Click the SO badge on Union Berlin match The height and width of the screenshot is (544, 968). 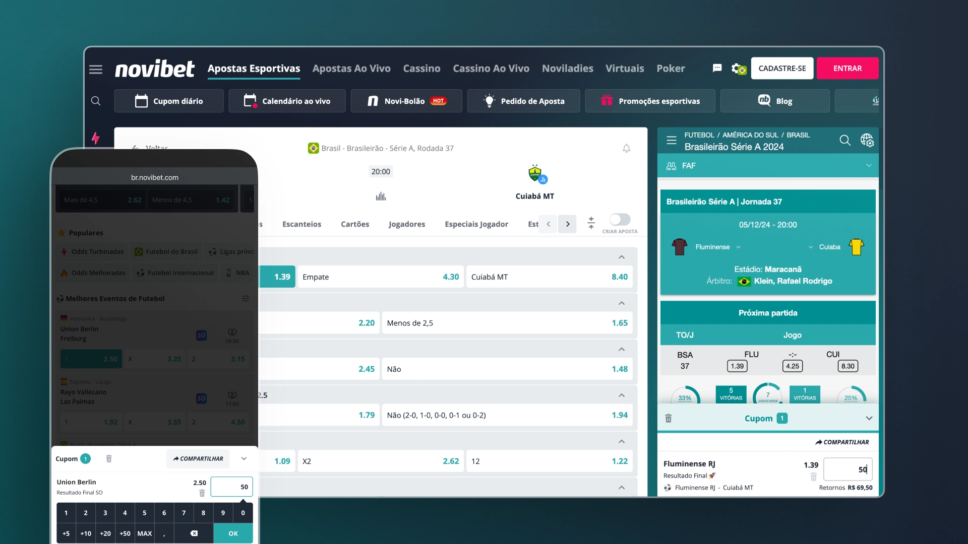[x=201, y=335]
